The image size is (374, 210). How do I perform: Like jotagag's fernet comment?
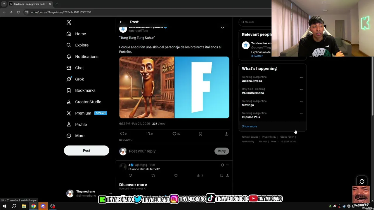(176, 175)
